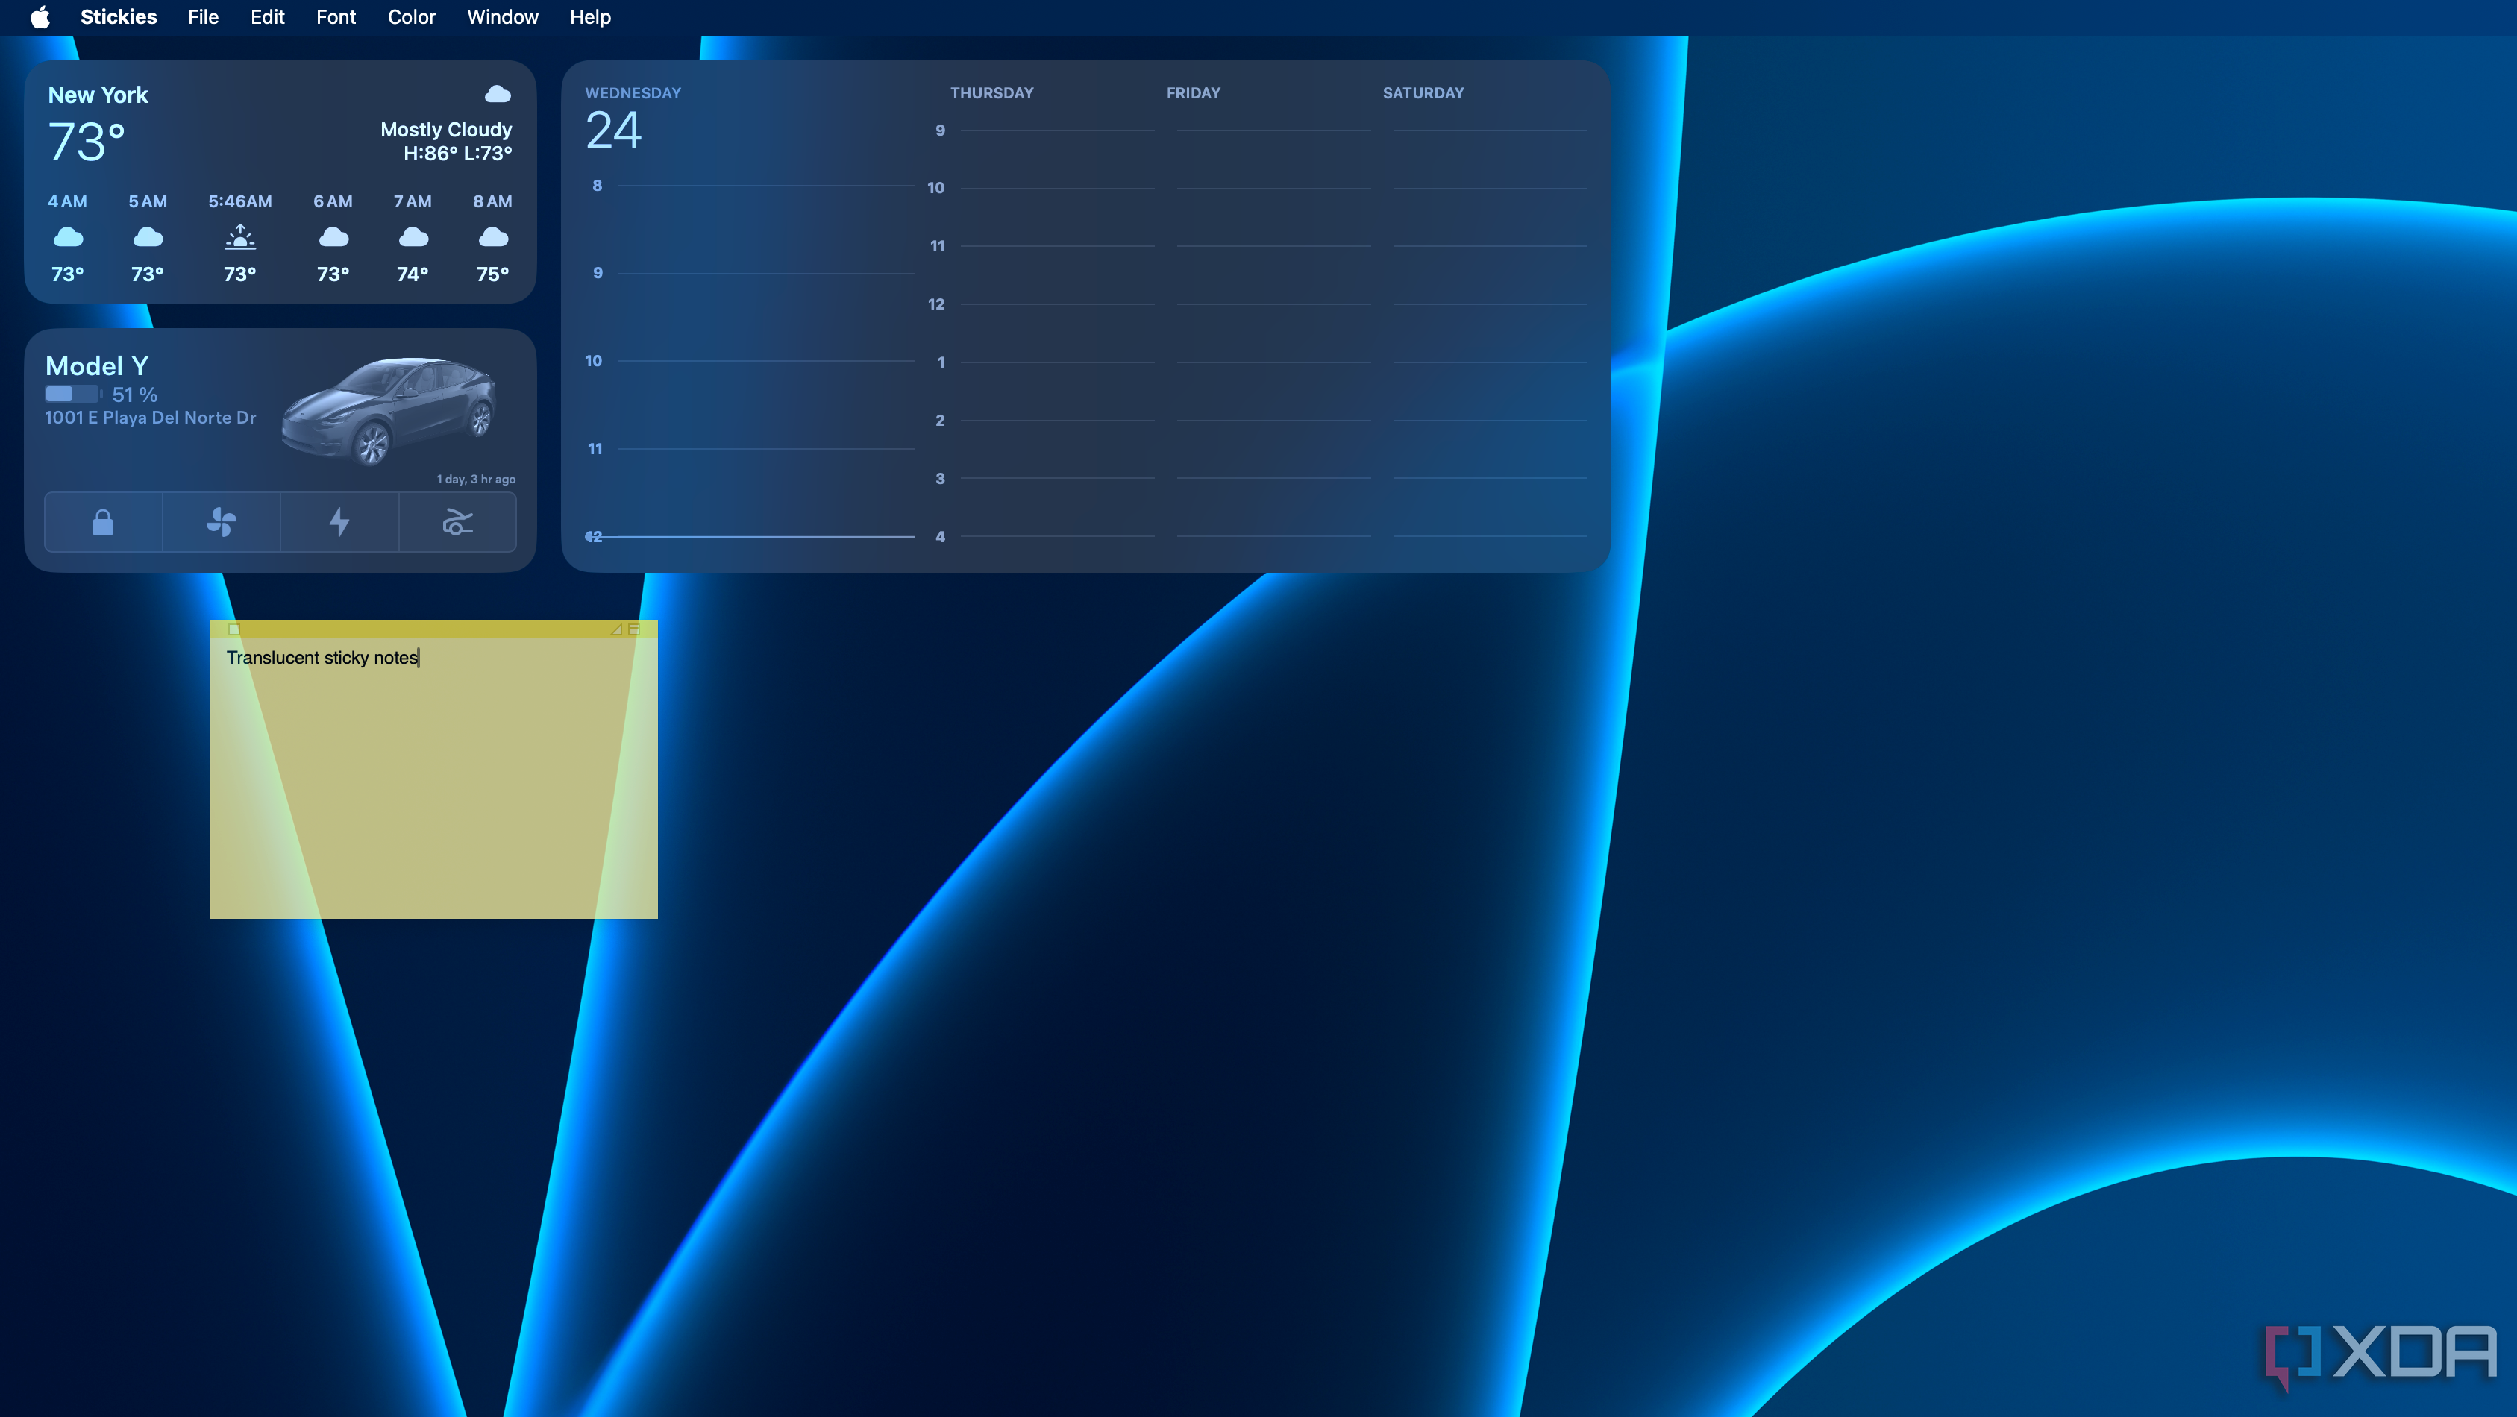Click the climate fan icon in Model Y widget
This screenshot has height=1417, width=2517.
click(222, 523)
